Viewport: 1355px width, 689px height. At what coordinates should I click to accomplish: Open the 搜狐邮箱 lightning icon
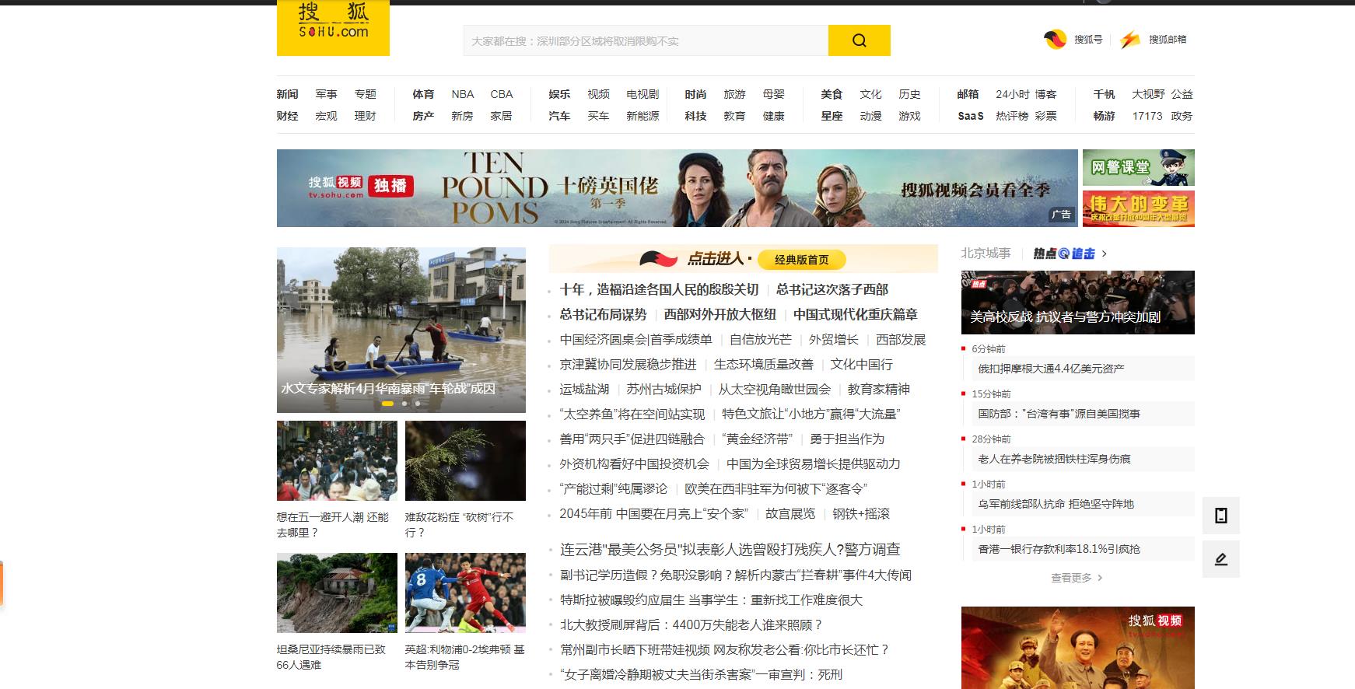(x=1129, y=39)
